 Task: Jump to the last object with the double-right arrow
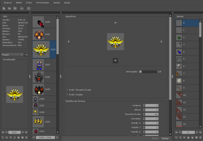[x=26, y=132]
